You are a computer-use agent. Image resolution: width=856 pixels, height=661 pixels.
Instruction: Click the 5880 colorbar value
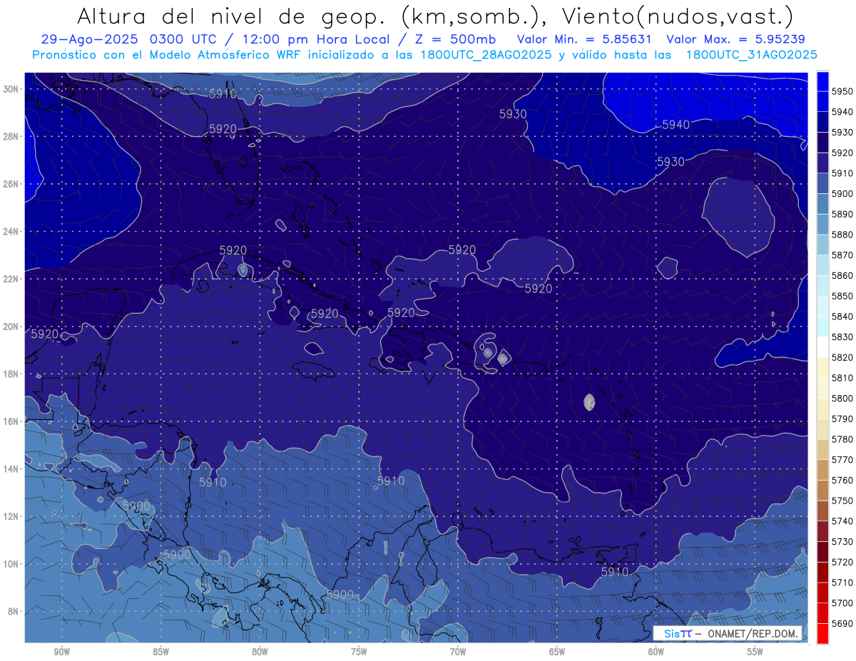click(x=842, y=235)
